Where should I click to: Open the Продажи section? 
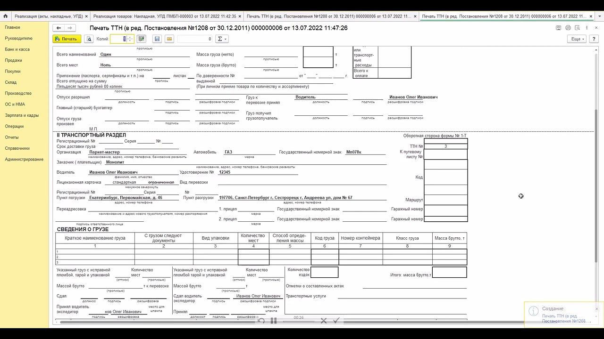point(14,60)
